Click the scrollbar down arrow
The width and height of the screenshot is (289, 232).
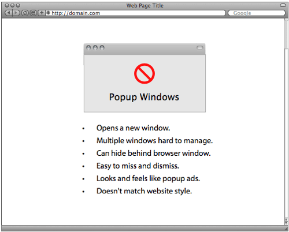[286, 223]
